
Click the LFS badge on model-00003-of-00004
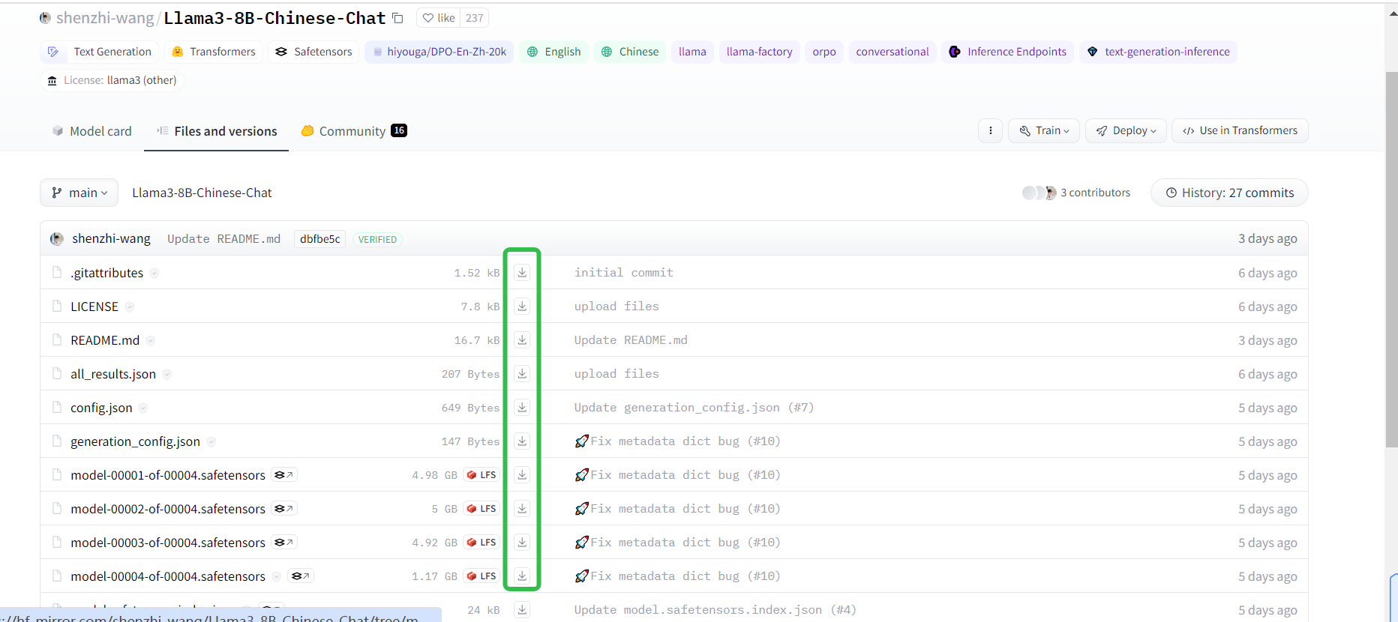[x=481, y=543]
